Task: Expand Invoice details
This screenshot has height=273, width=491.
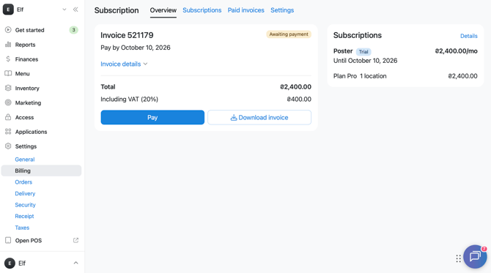Action: pyautogui.click(x=124, y=64)
